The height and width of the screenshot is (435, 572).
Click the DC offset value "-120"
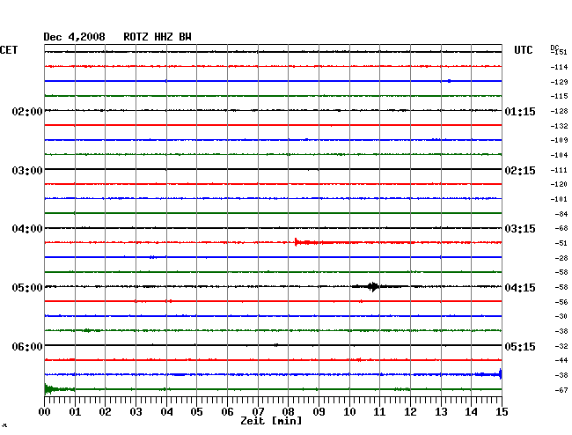pos(559,184)
